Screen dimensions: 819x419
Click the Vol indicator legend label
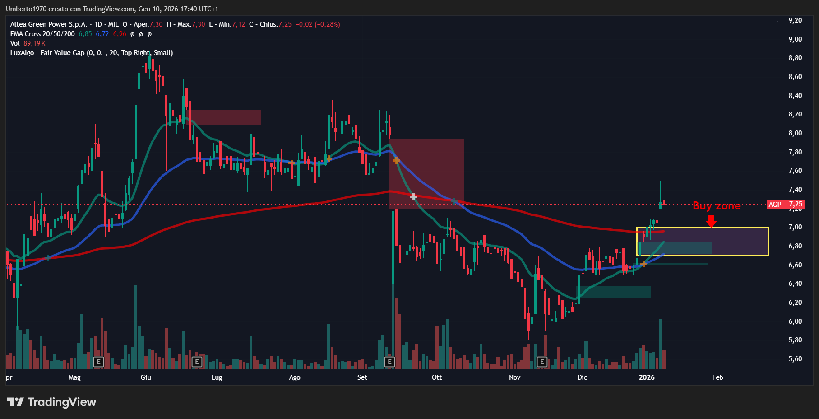pos(15,43)
